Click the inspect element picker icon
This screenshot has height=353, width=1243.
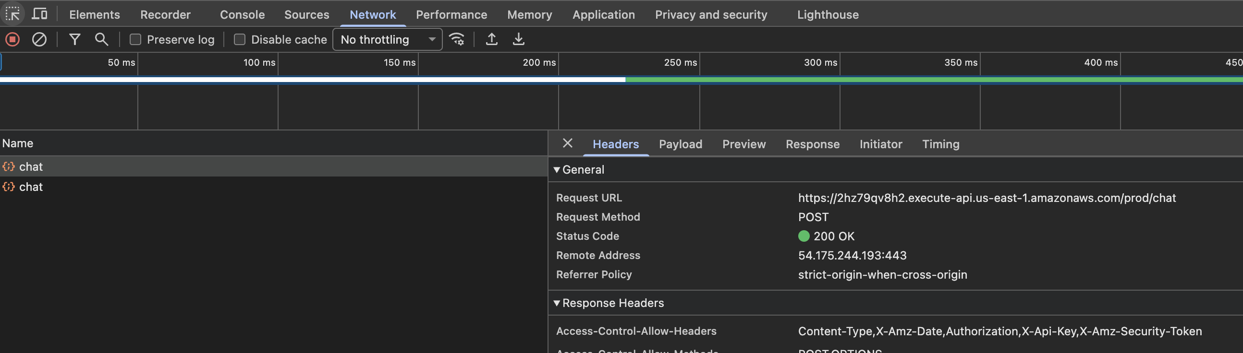(x=12, y=14)
